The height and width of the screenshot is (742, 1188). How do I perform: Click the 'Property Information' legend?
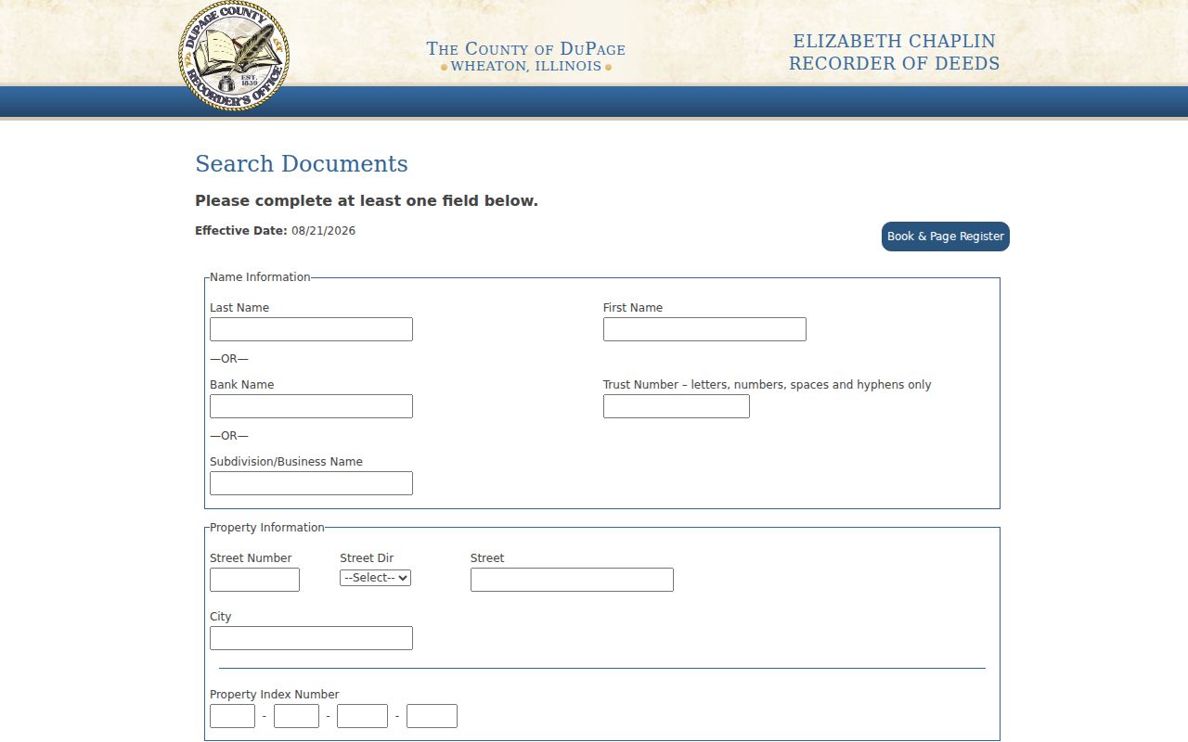(267, 528)
